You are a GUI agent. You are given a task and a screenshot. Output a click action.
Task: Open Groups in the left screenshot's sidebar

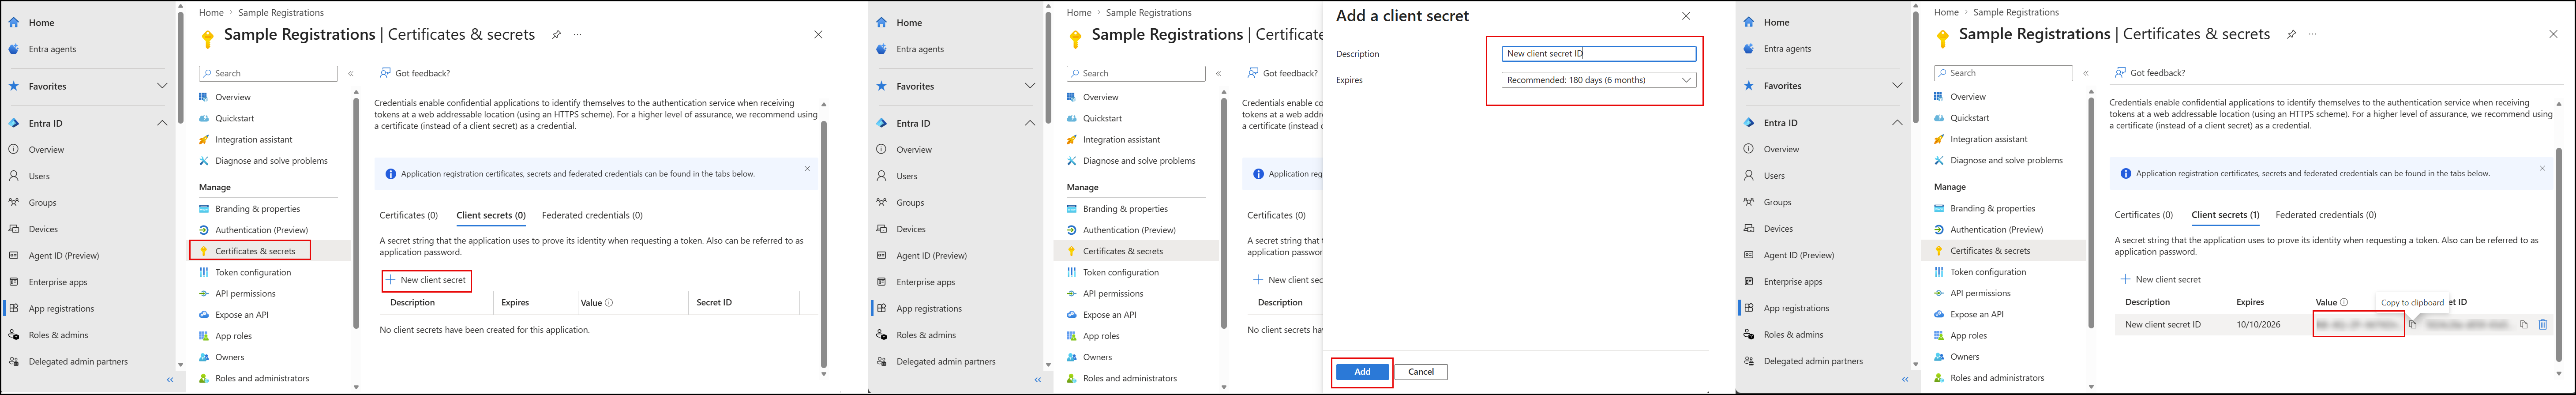point(42,203)
